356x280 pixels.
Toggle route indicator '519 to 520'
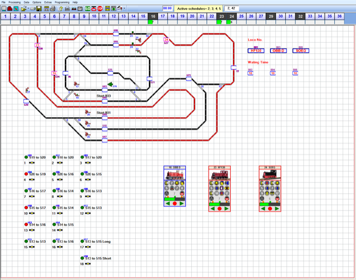26,158
